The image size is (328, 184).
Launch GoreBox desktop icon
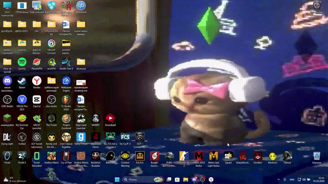(258, 158)
